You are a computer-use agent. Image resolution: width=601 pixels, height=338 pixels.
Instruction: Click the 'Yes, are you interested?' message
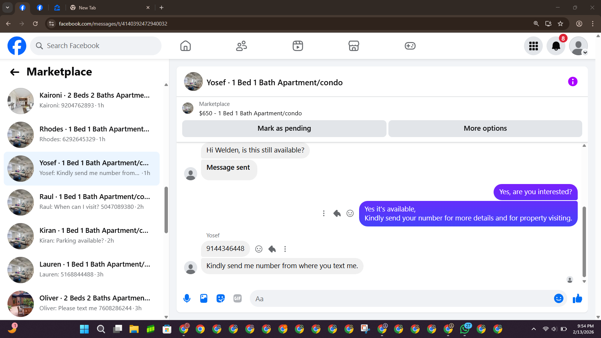pyautogui.click(x=536, y=192)
